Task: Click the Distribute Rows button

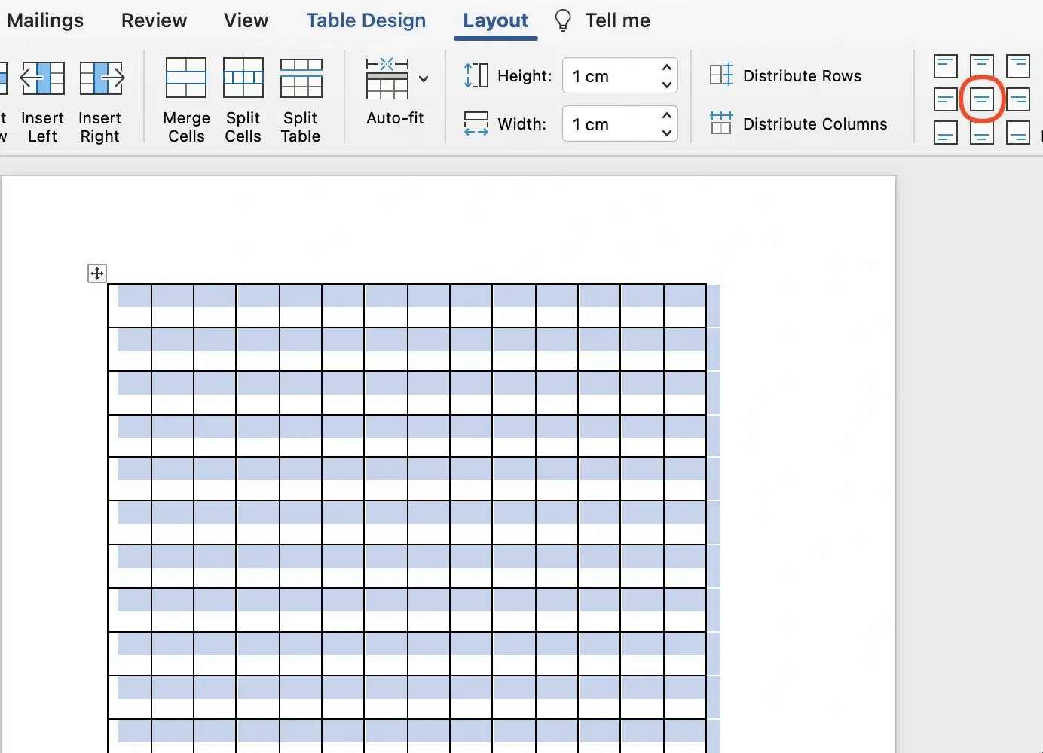Action: click(787, 75)
